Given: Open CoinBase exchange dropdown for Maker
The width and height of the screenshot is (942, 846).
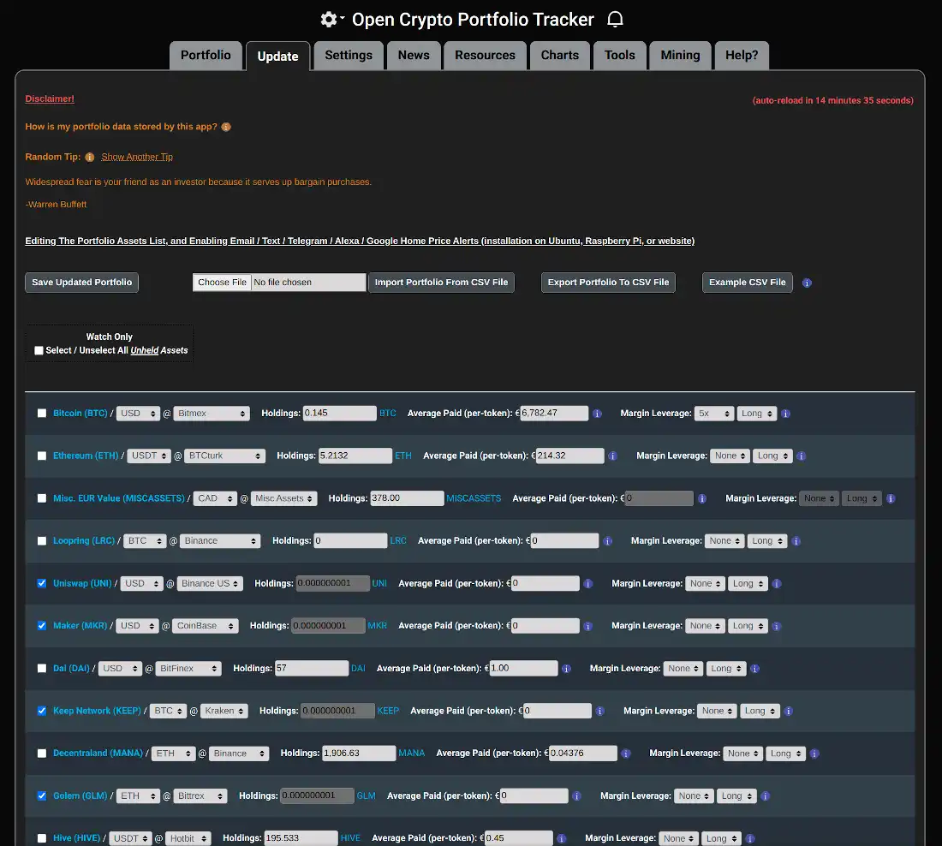Looking at the screenshot, I should pyautogui.click(x=206, y=626).
